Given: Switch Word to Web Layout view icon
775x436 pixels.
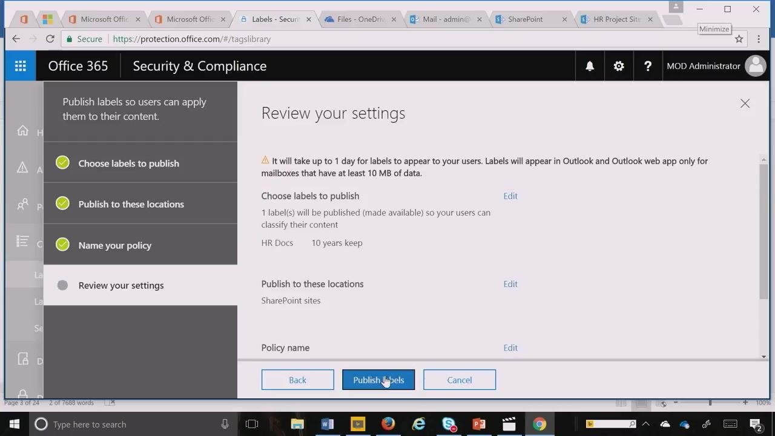Looking at the screenshot, I should coord(661,403).
